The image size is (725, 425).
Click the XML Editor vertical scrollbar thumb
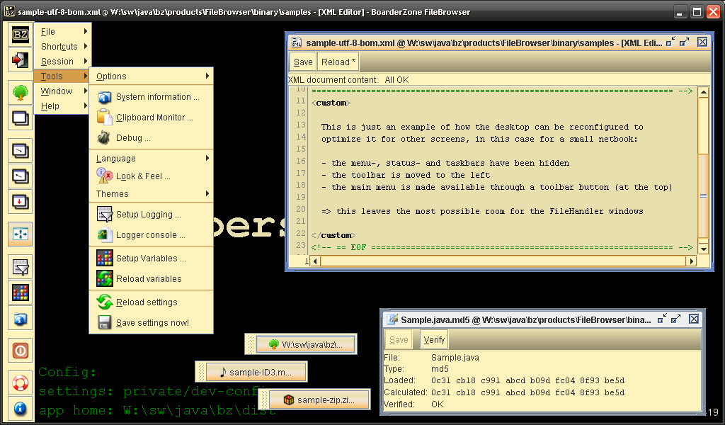703,195
